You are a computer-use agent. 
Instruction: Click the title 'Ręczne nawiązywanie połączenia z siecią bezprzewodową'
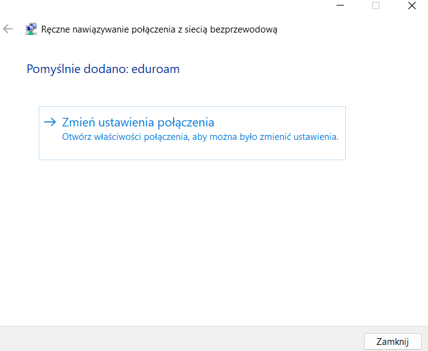tap(159, 29)
